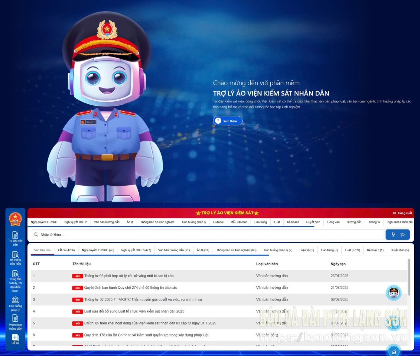420x356 pixels.
Task: Click the STT column header
Action: [x=36, y=264]
